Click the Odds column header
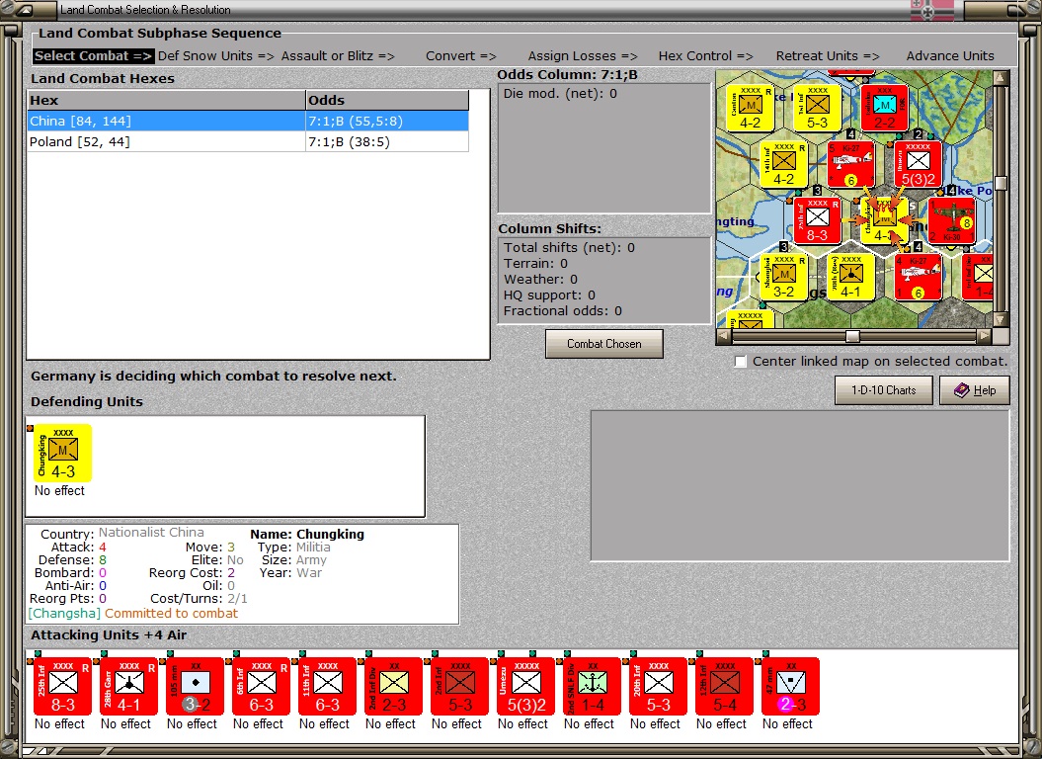1042x759 pixels. click(387, 101)
